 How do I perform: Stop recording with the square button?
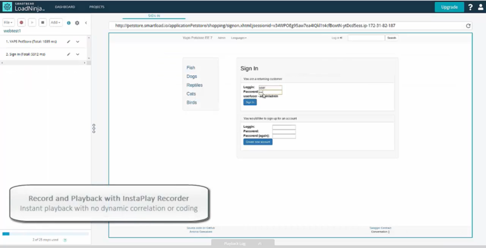tap(43, 23)
